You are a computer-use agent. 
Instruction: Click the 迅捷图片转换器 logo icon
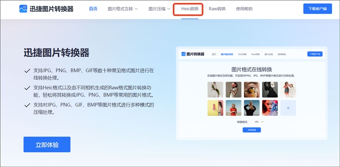[x=23, y=9]
